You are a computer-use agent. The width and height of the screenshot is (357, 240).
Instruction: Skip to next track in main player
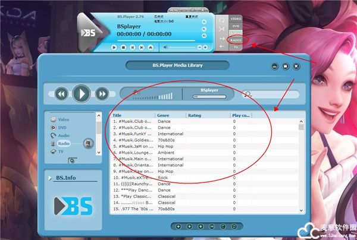142,48
